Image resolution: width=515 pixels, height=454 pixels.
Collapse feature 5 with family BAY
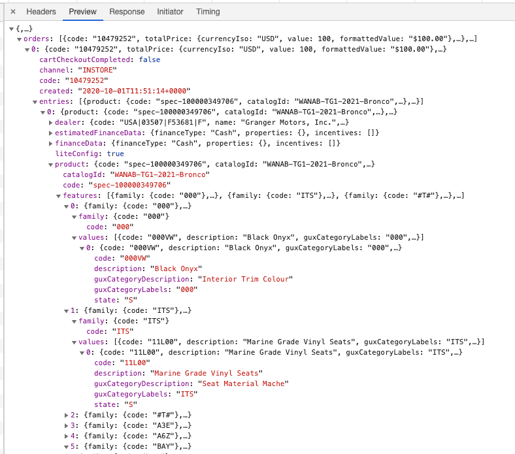(67, 447)
